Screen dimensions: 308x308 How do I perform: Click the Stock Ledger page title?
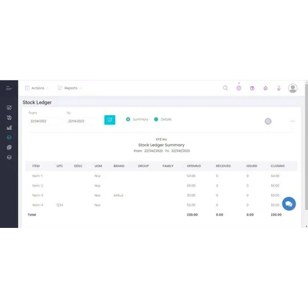(x=37, y=102)
